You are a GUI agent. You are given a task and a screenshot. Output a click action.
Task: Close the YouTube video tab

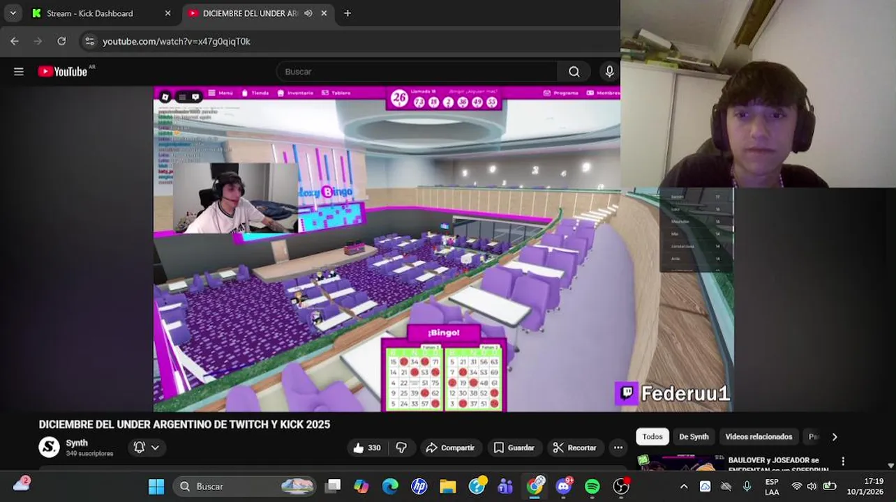pyautogui.click(x=324, y=13)
